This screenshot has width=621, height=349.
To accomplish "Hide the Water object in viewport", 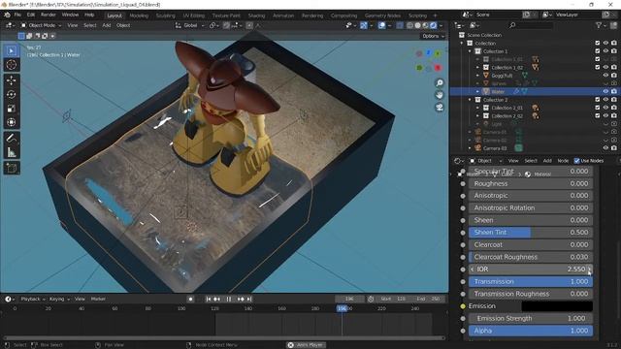I will [605, 91].
